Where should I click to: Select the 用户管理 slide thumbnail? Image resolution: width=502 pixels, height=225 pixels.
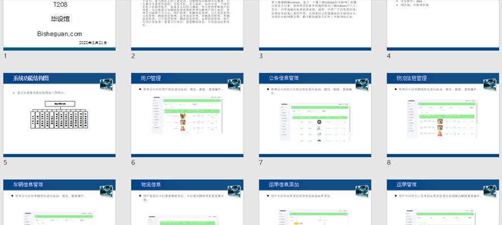tap(187, 115)
